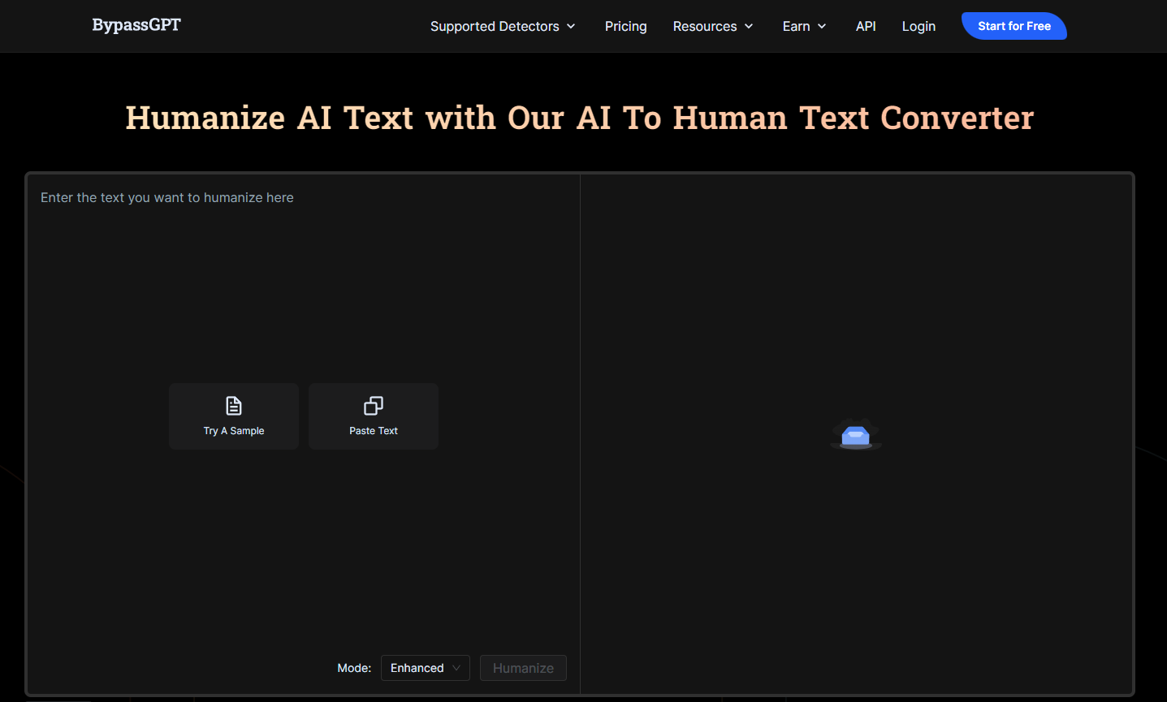Open the Login page
This screenshot has width=1167, height=702.
point(918,26)
